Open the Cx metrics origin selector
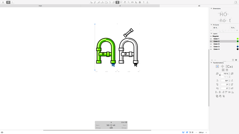The width and height of the screenshot is (239, 134). pos(229,67)
